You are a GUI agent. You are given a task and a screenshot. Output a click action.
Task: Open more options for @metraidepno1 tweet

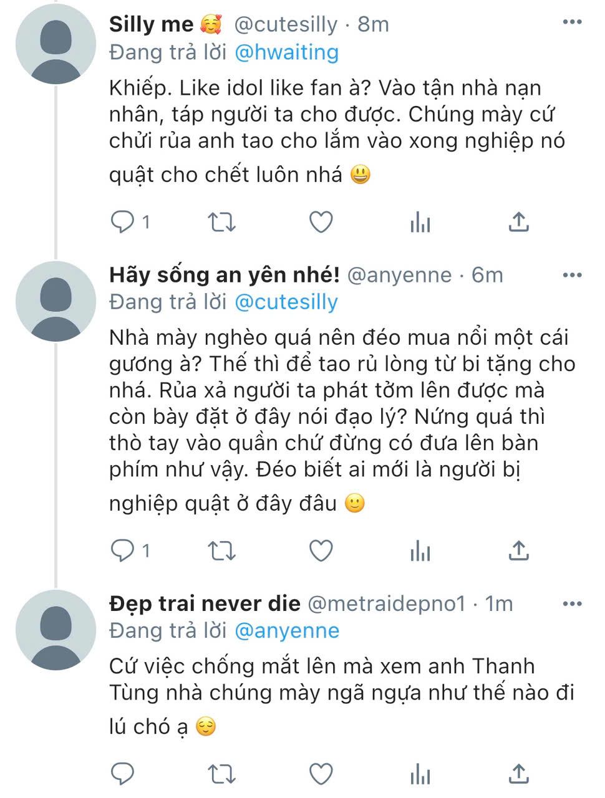pyautogui.click(x=571, y=603)
